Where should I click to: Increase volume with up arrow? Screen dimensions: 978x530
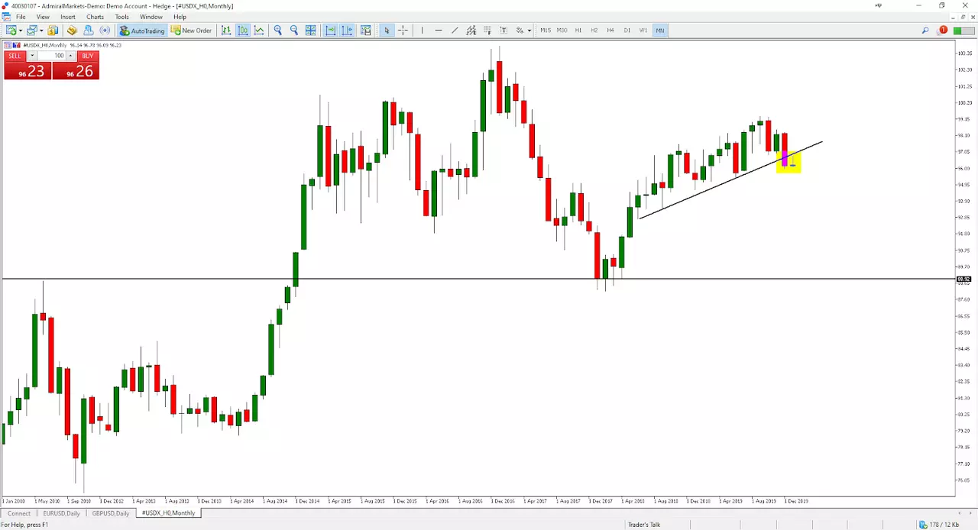(70, 56)
